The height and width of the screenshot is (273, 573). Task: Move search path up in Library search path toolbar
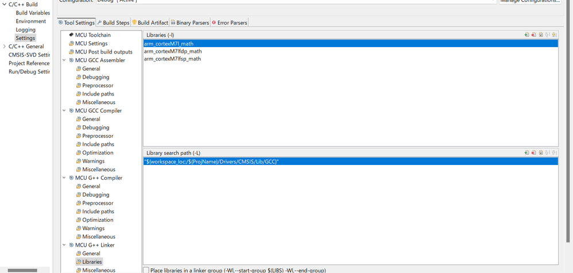click(x=547, y=153)
